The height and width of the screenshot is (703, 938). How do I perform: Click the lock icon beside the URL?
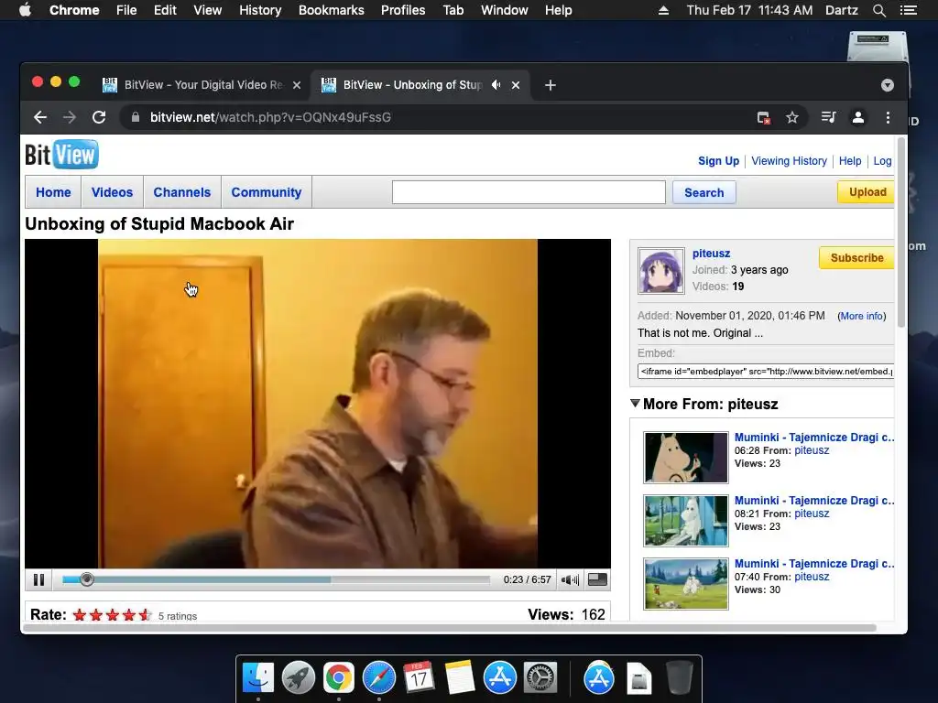(x=136, y=117)
